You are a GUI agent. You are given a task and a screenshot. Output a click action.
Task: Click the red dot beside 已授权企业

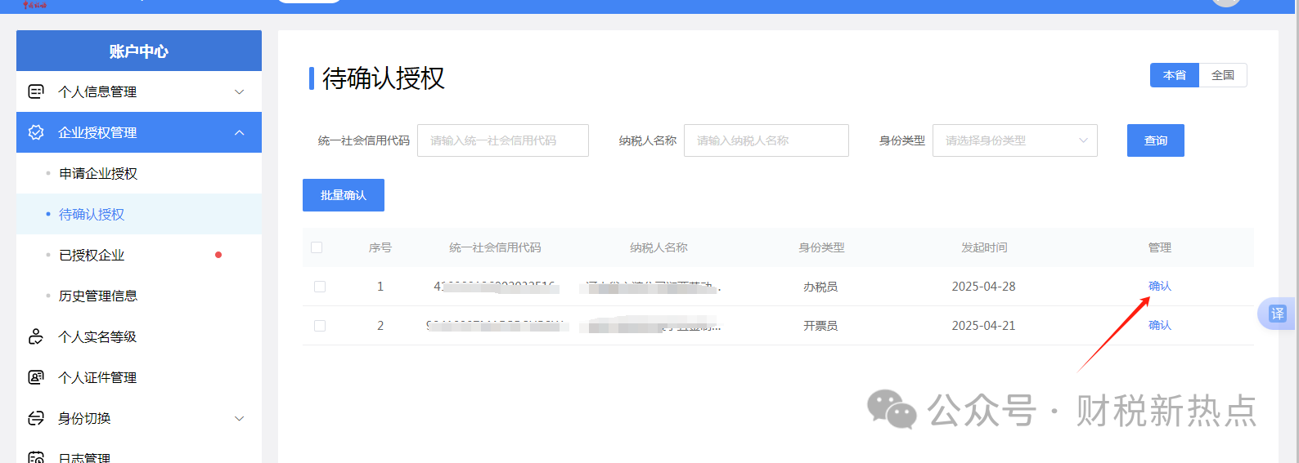point(218,255)
